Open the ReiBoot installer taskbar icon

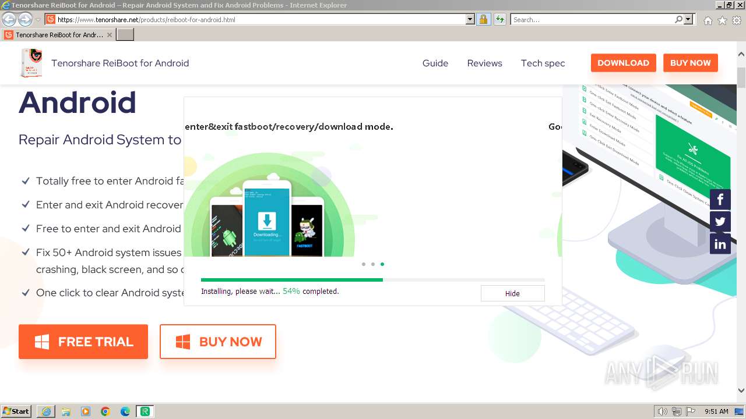(145, 411)
